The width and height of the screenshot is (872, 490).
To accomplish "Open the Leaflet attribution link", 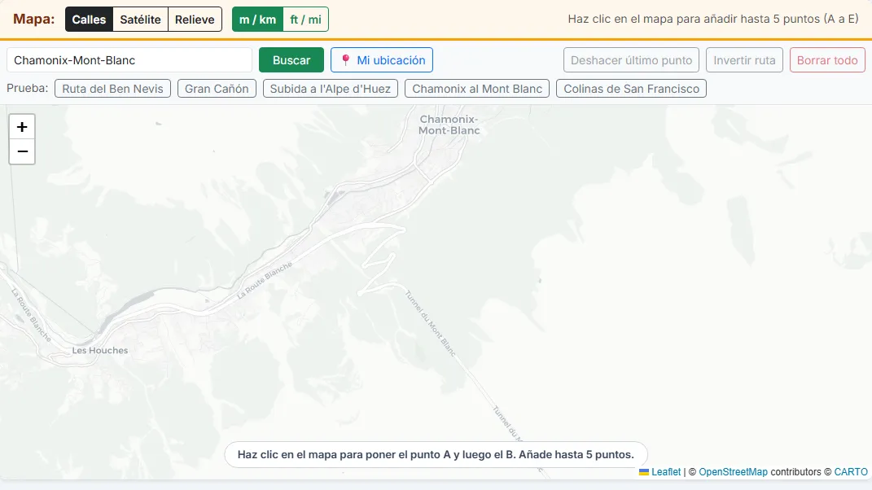I will [x=666, y=471].
